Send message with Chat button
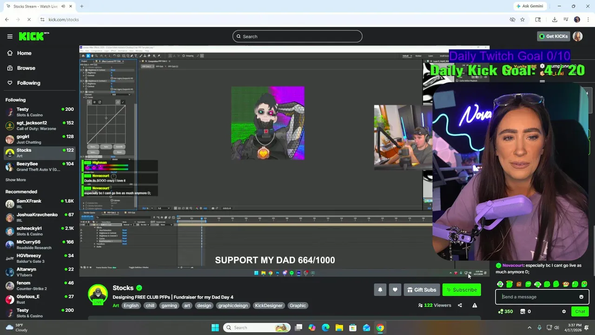The width and height of the screenshot is (595, 335). [580, 311]
